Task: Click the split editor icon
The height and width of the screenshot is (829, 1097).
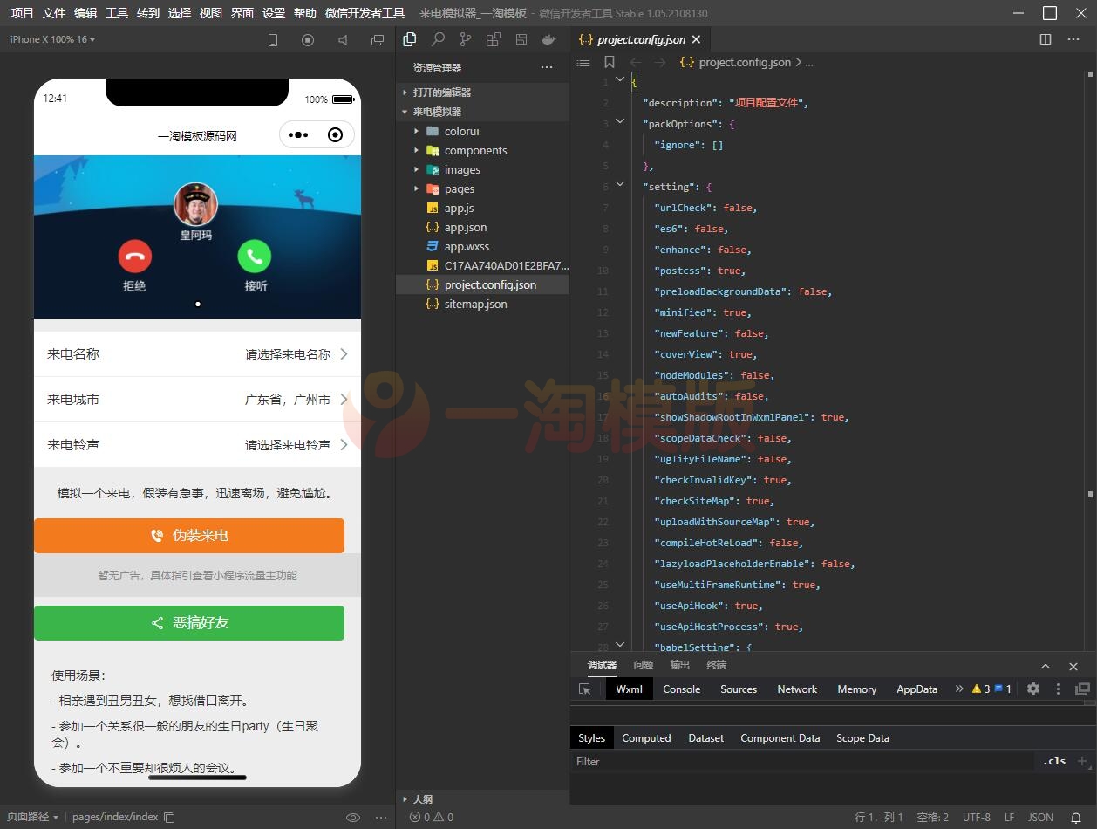Action: pyautogui.click(x=1046, y=39)
